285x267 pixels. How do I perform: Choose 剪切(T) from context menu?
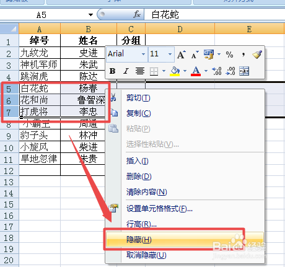tap(185, 97)
